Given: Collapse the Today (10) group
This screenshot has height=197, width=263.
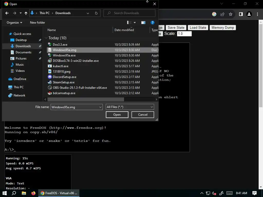Looking at the screenshot, I should (46, 38).
